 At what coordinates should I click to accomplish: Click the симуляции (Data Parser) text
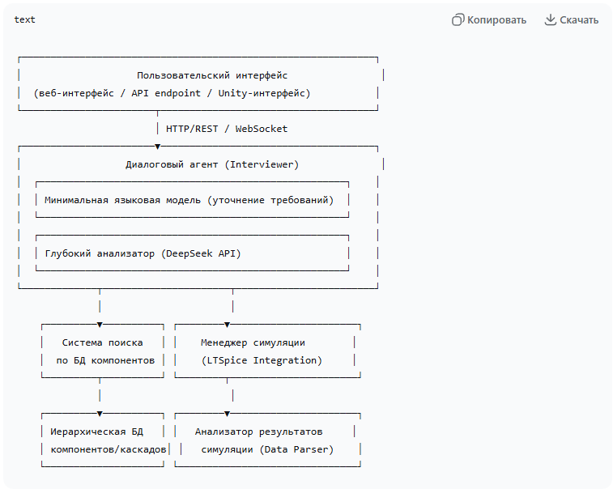click(267, 449)
